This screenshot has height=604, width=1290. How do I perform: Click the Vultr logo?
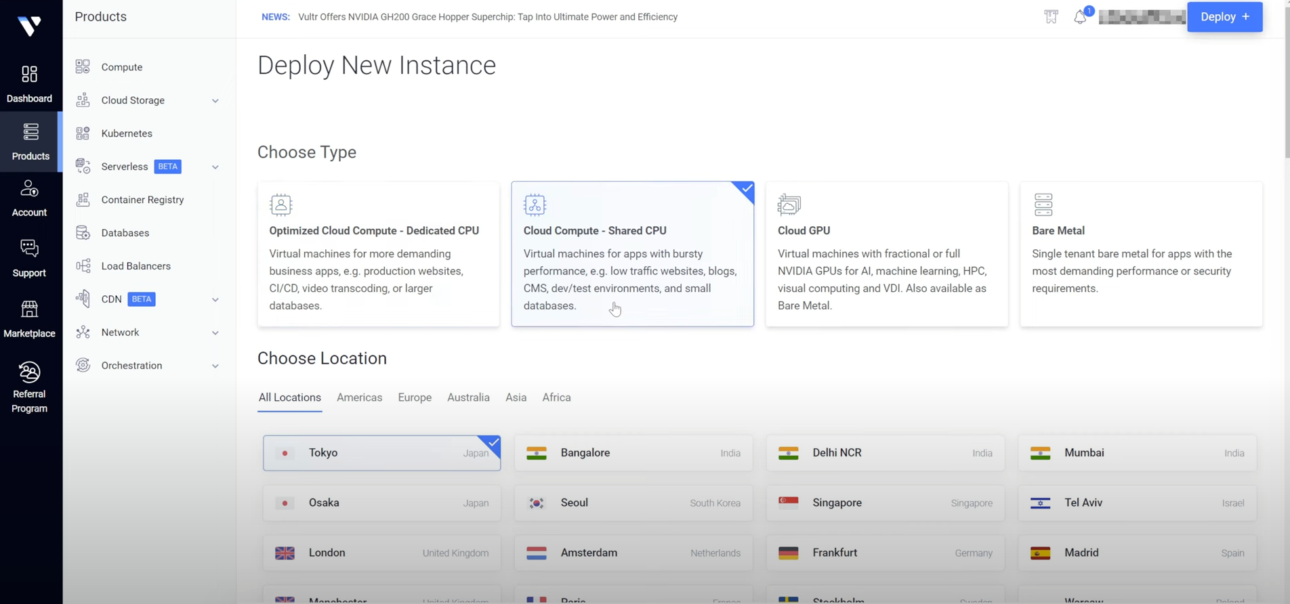tap(29, 26)
